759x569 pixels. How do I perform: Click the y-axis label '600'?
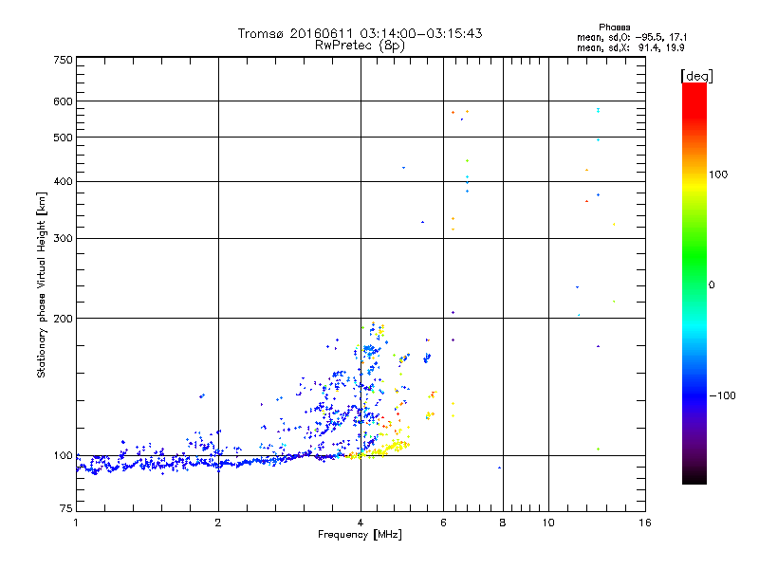[63, 101]
